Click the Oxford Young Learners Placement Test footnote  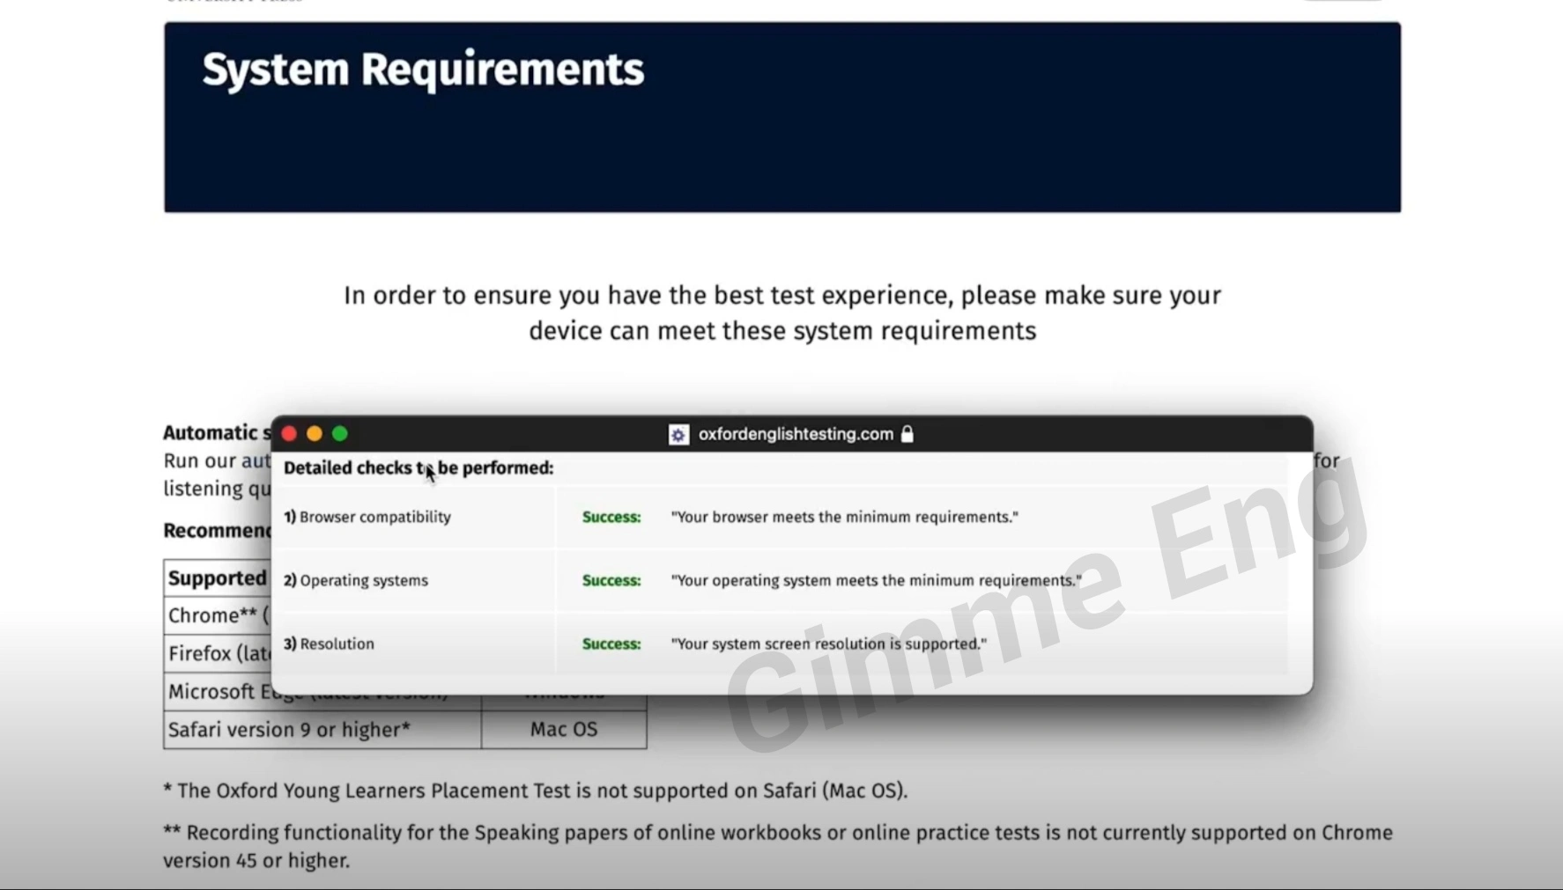(535, 791)
